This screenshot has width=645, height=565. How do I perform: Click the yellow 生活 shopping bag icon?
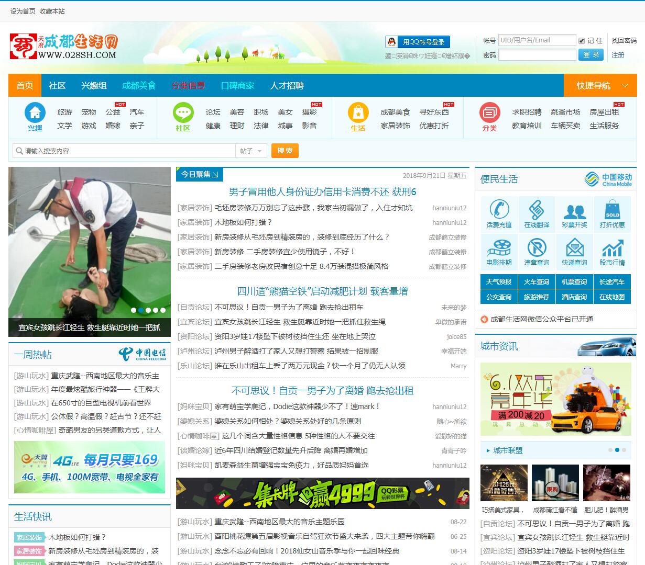pos(358,113)
